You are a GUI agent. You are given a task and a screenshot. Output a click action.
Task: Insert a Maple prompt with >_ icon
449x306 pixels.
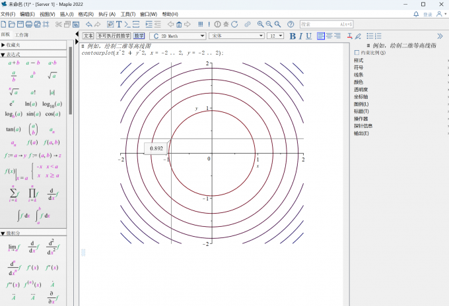tap(127, 24)
